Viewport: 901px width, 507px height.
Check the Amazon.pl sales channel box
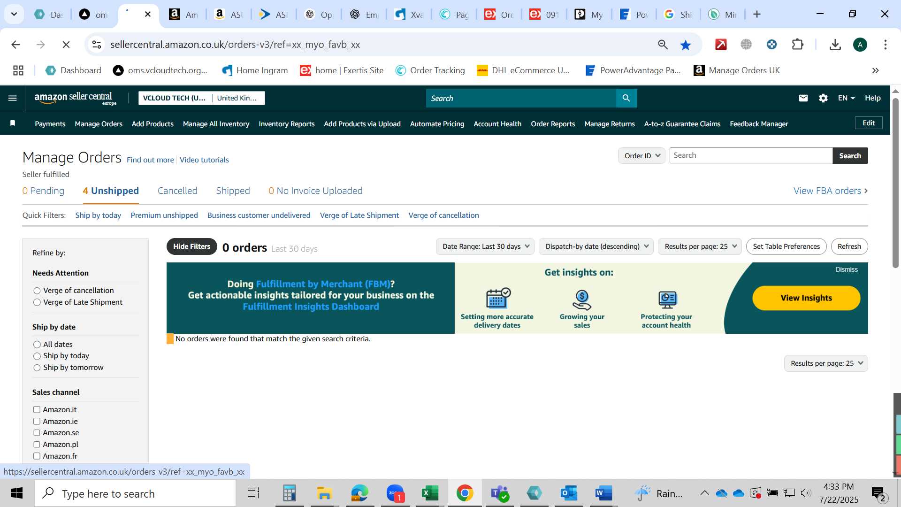[x=37, y=445]
